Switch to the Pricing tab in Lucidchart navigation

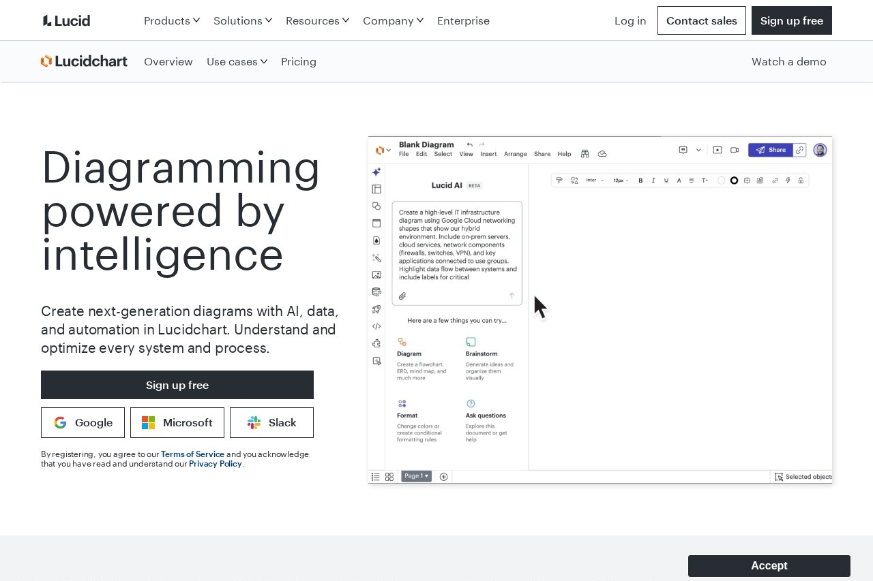299,61
